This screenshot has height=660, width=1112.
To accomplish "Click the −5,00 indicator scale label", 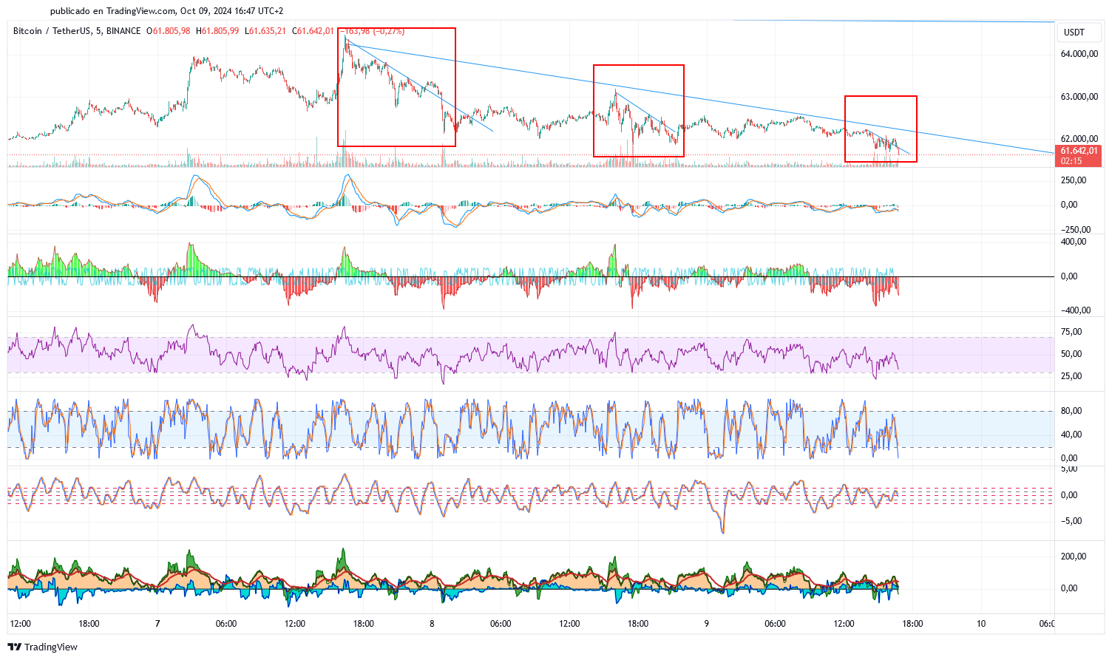I will pos(1071,521).
